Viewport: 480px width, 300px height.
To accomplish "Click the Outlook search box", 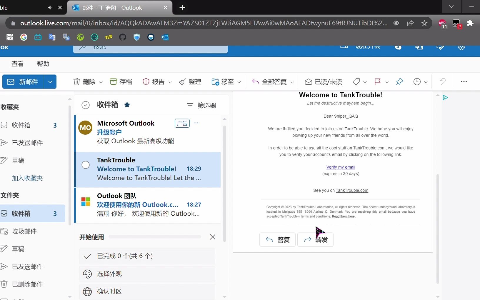I will coord(150,49).
